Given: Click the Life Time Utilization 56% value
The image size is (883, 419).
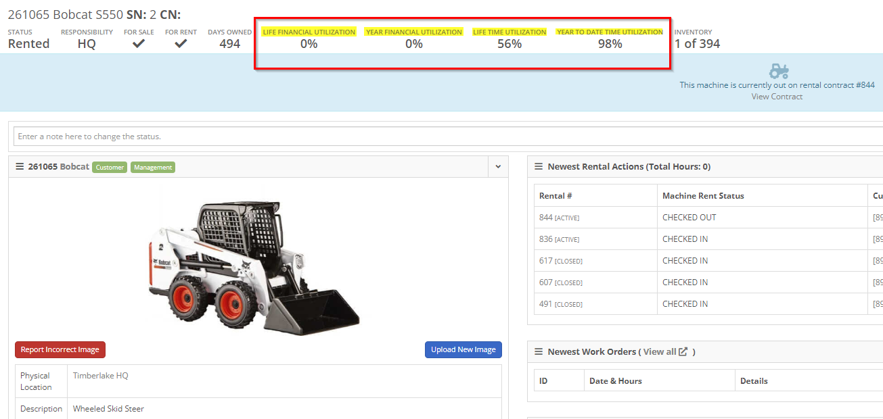Looking at the screenshot, I should pyautogui.click(x=510, y=44).
